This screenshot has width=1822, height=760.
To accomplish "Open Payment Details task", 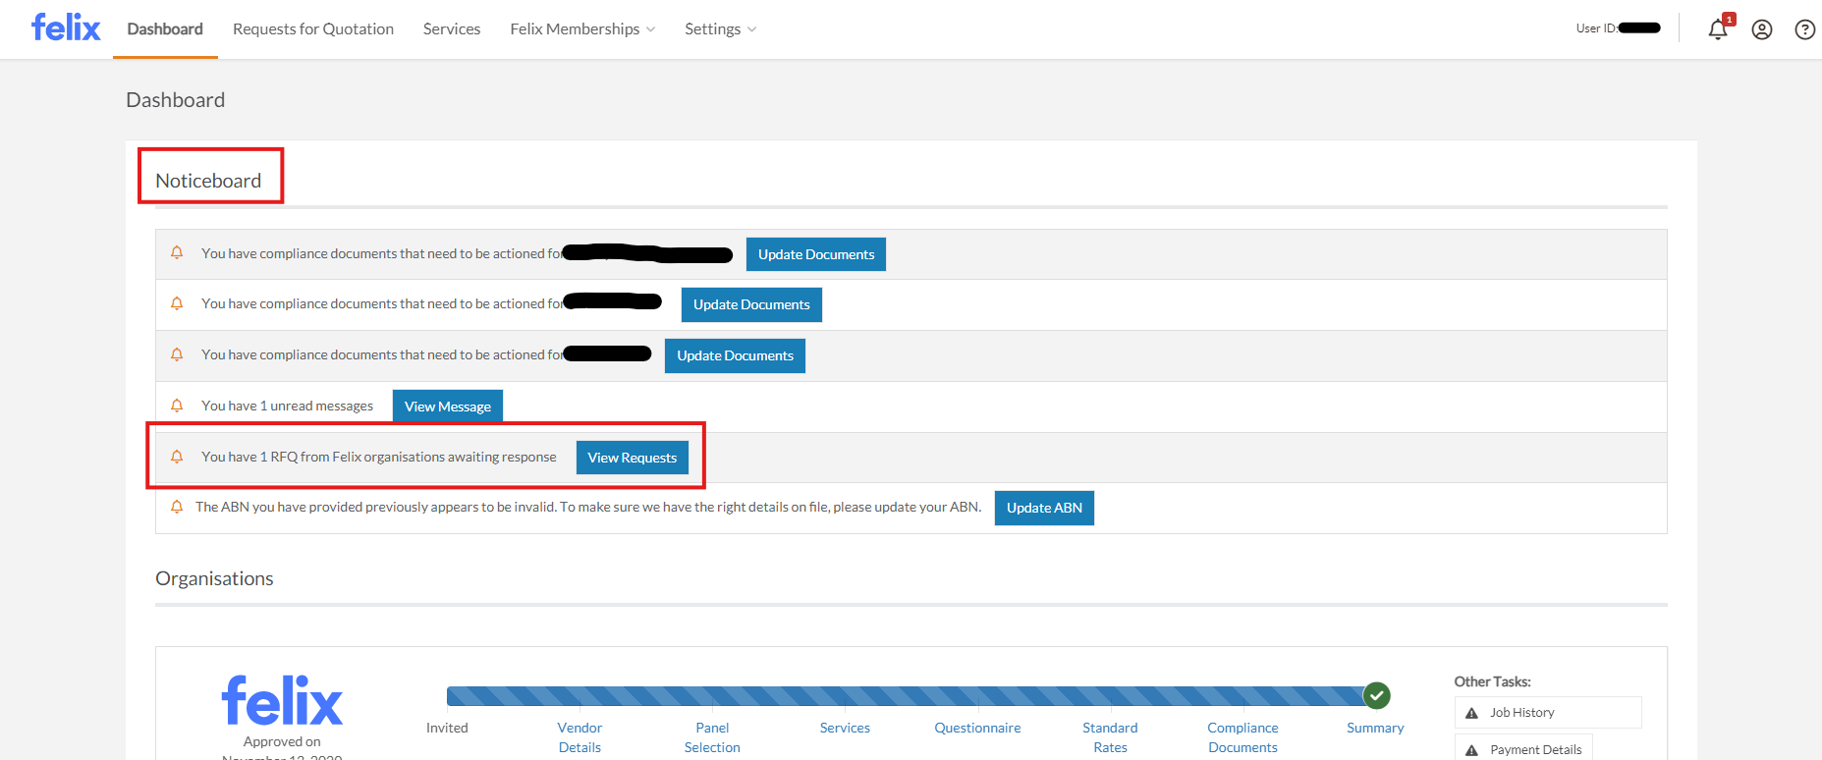I will point(1523,749).
